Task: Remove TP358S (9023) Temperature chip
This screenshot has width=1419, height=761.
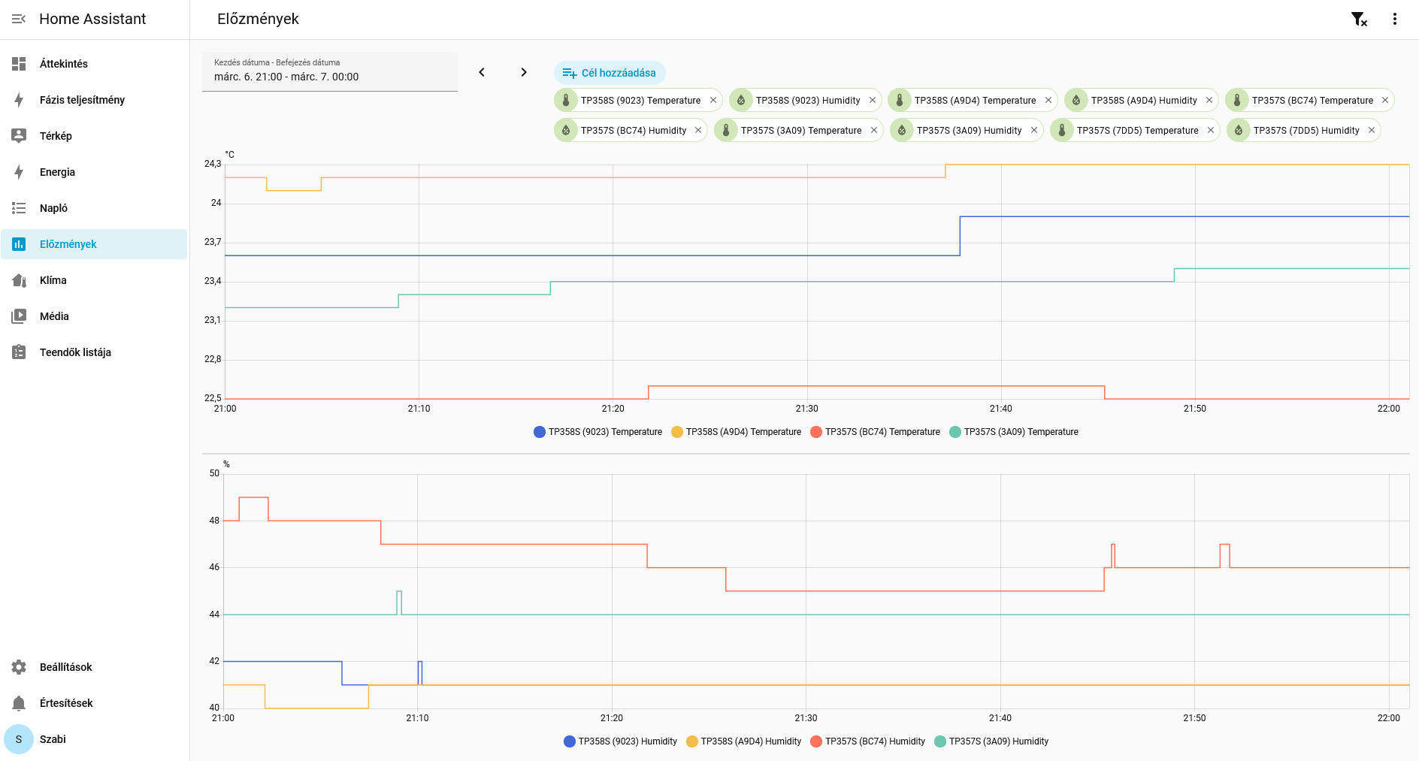Action: [713, 100]
